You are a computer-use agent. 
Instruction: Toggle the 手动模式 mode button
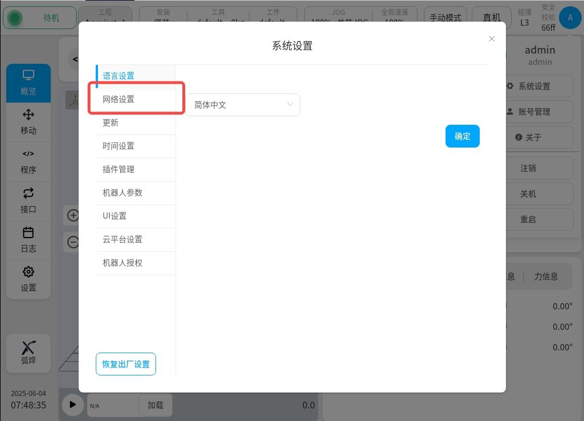point(445,18)
